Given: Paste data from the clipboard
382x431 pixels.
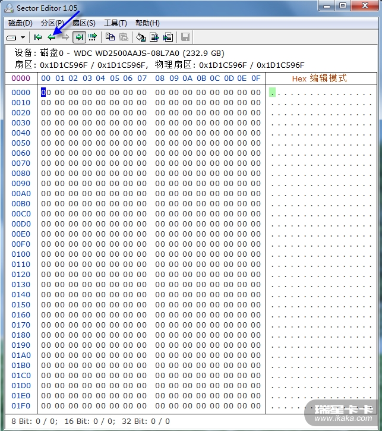Looking at the screenshot, I should click(x=123, y=37).
